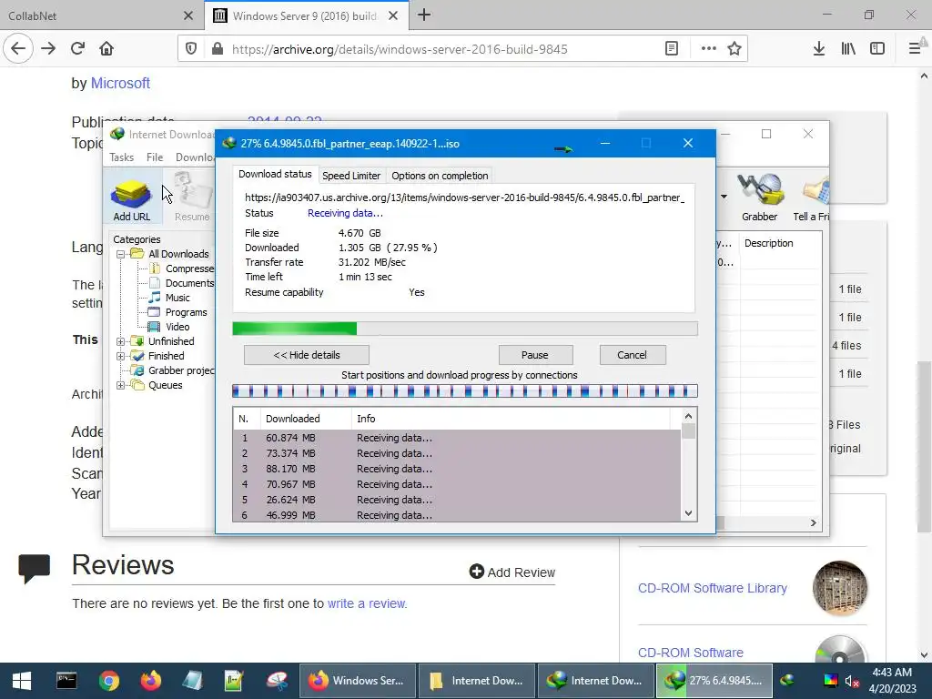Viewport: 932px width, 699px height.
Task: Open the Tasks menu in IDM
Action: 121,157
